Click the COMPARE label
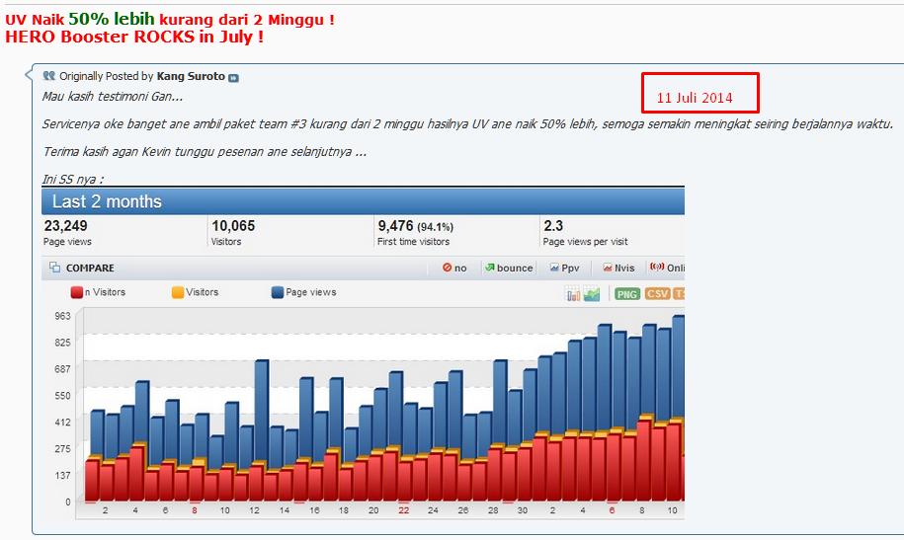 click(x=90, y=268)
